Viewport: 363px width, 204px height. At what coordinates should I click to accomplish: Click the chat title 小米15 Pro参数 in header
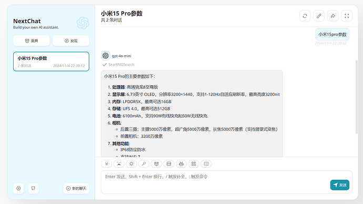pyautogui.click(x=122, y=14)
